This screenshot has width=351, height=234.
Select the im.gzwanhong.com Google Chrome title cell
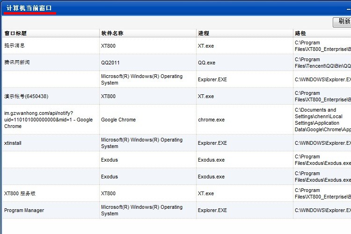(51, 120)
